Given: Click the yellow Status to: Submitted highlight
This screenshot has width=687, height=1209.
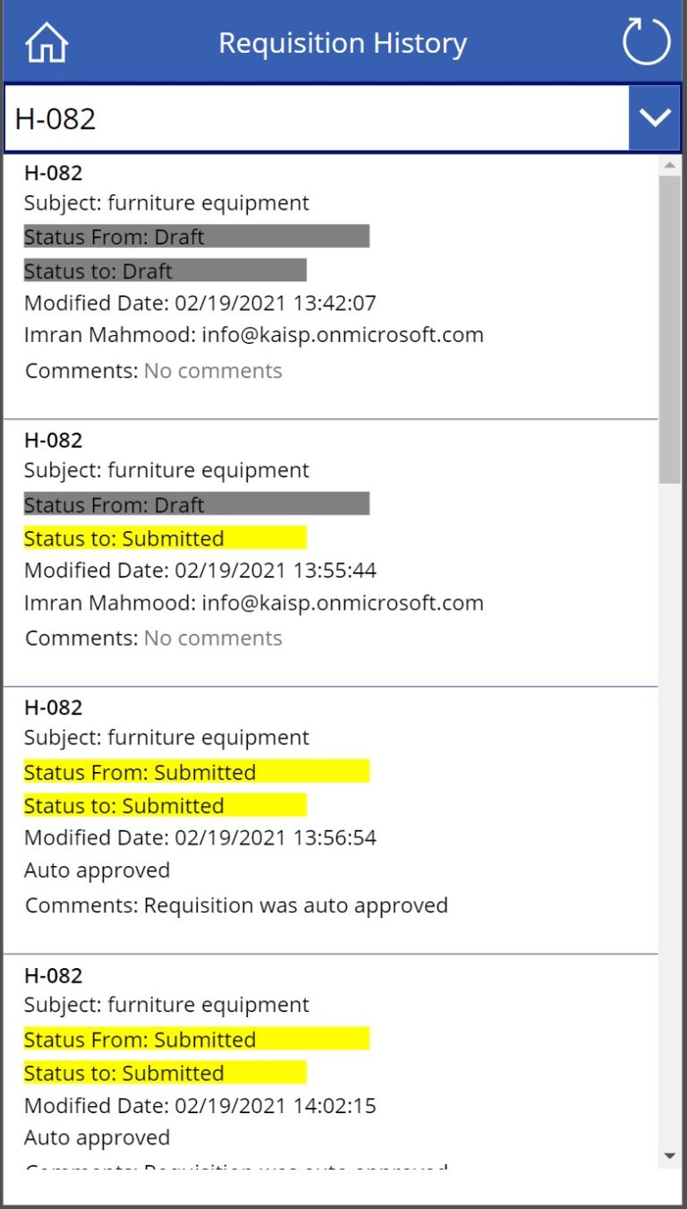Looking at the screenshot, I should 164,538.
